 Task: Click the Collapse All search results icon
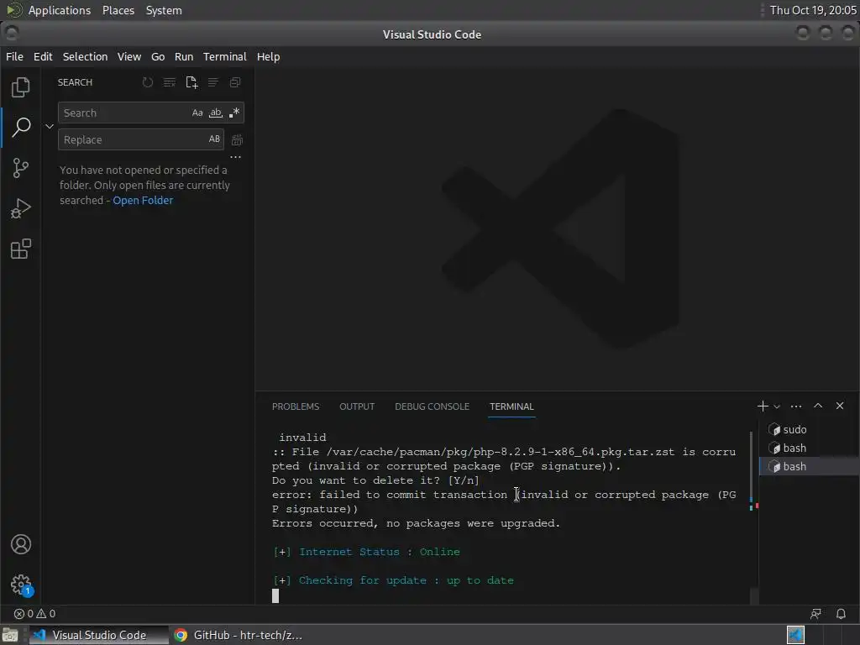235,82
